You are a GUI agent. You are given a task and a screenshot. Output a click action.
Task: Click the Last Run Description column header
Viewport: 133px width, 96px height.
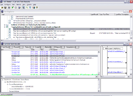(122, 14)
